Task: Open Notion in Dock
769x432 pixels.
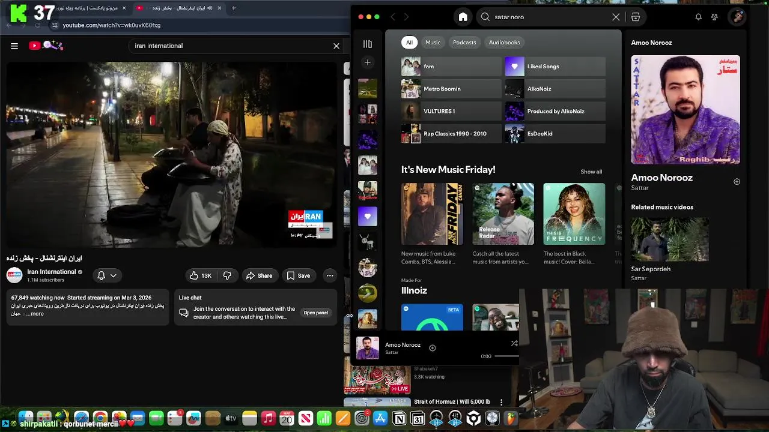Action: coord(399,418)
